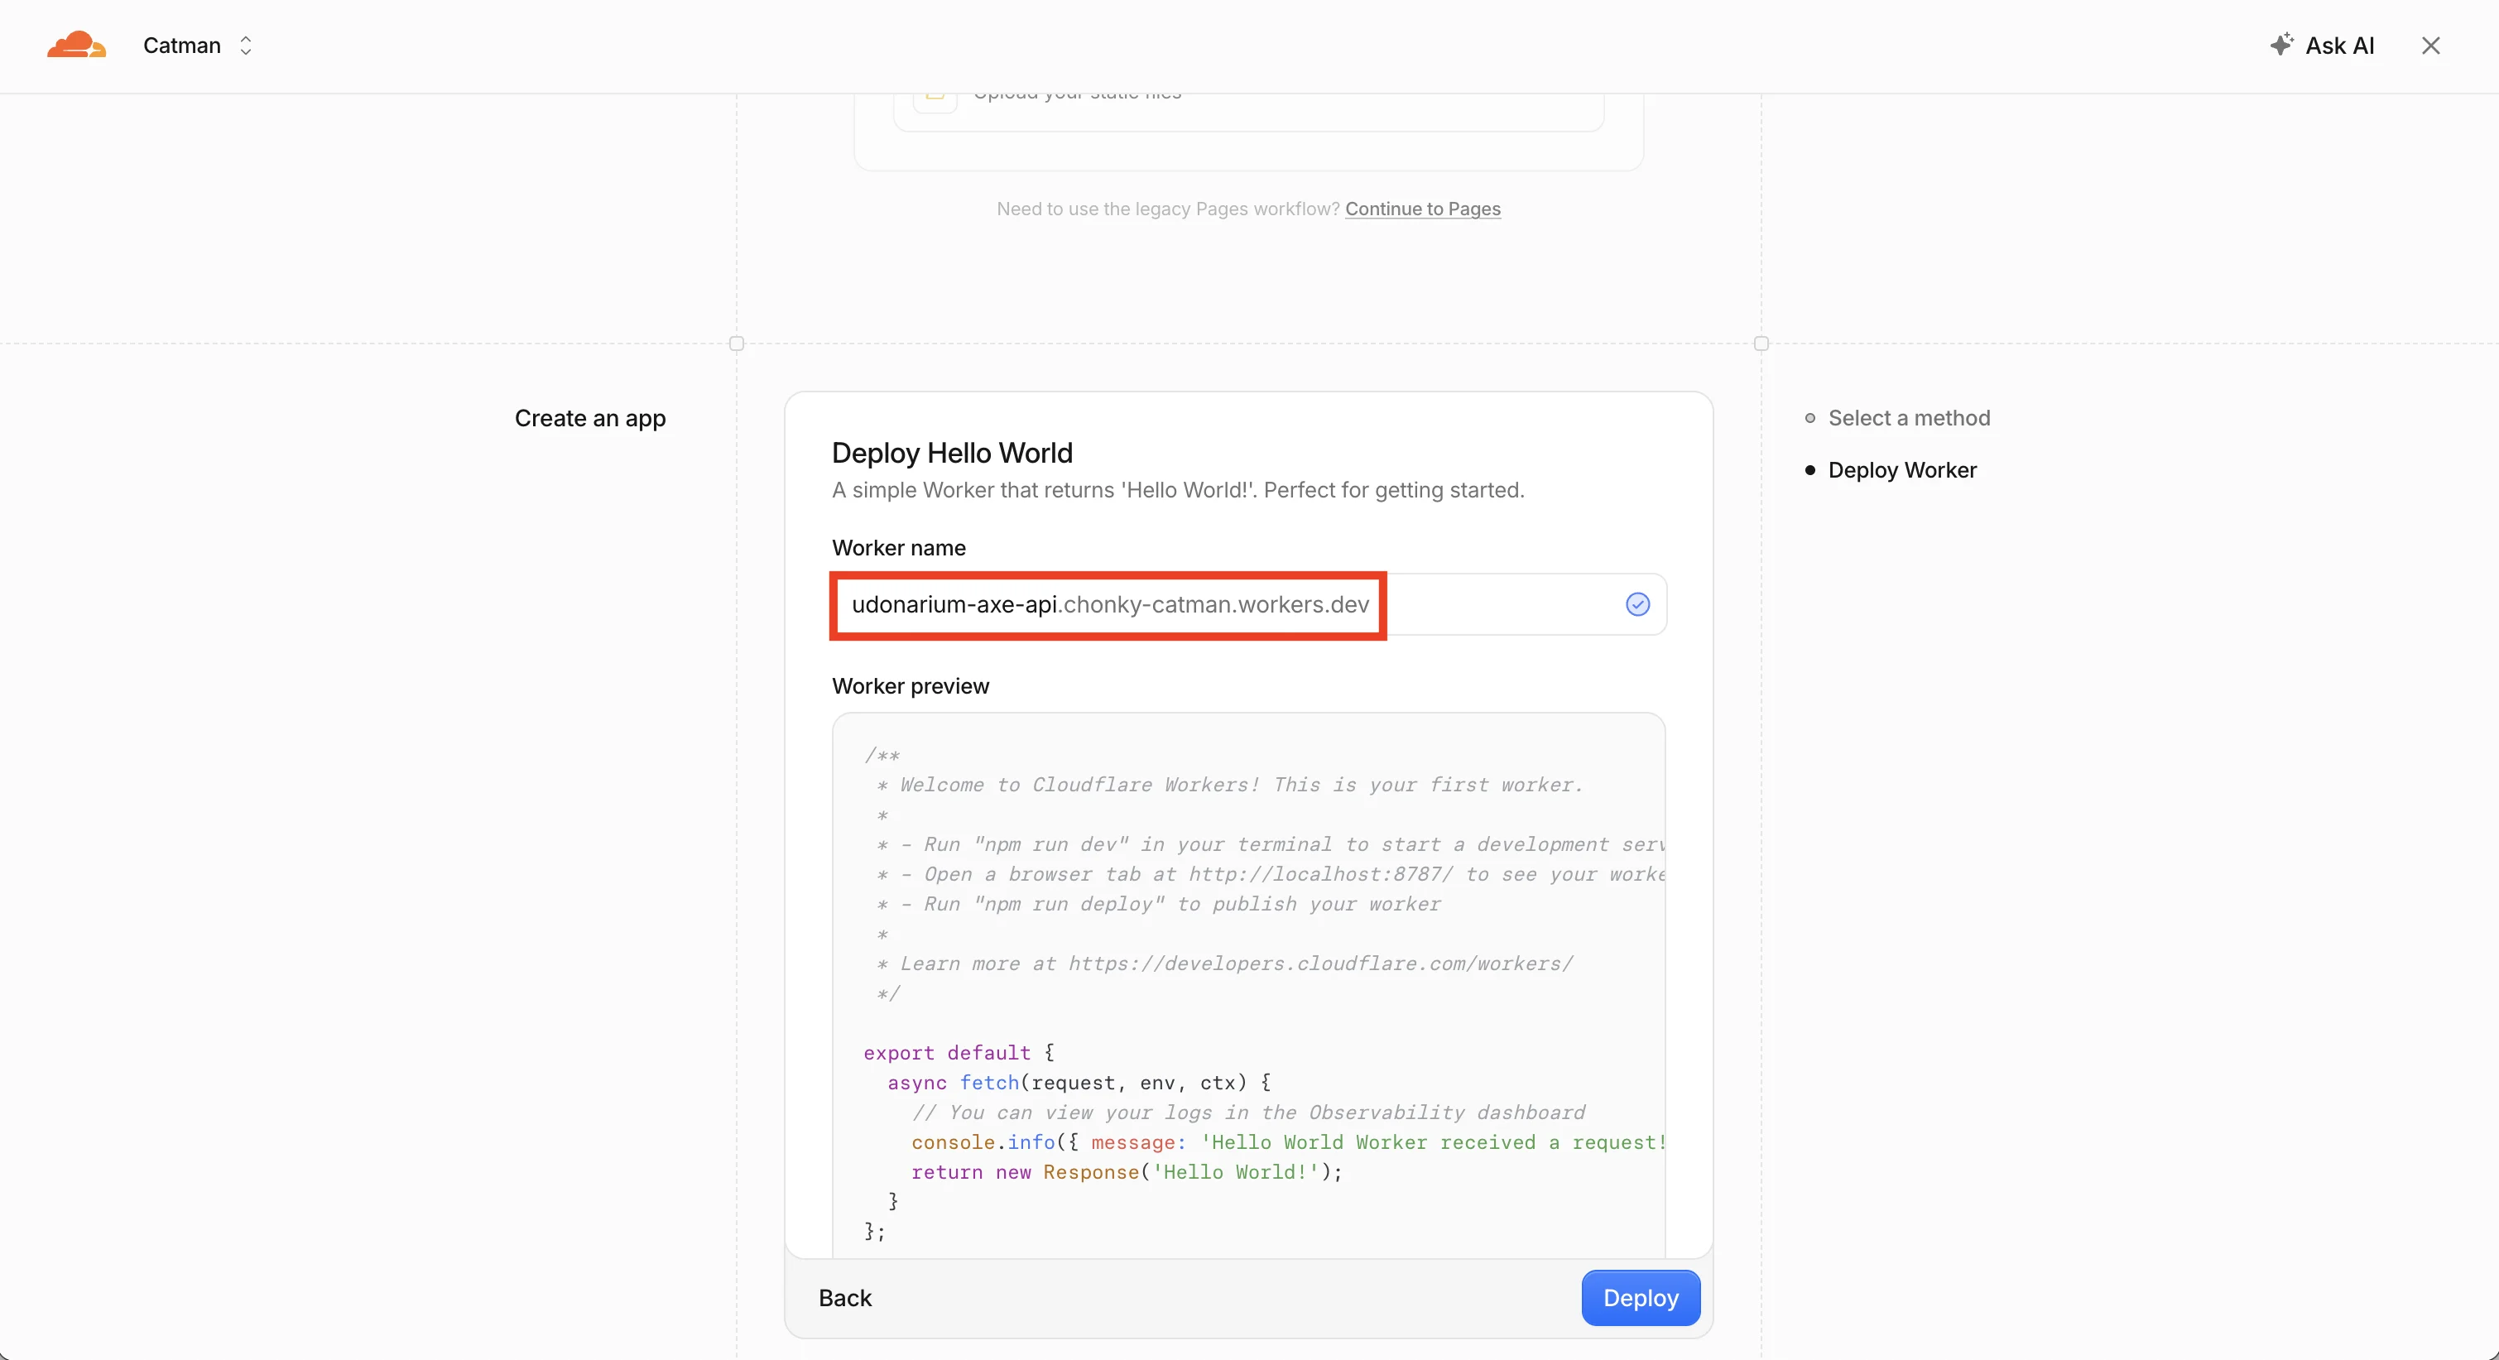
Task: Go Back to previous step
Action: 844,1298
